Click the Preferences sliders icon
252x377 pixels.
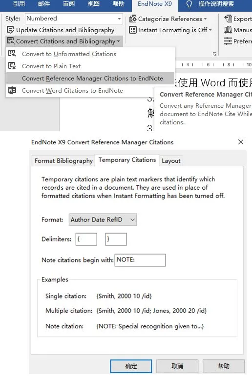(x=228, y=41)
